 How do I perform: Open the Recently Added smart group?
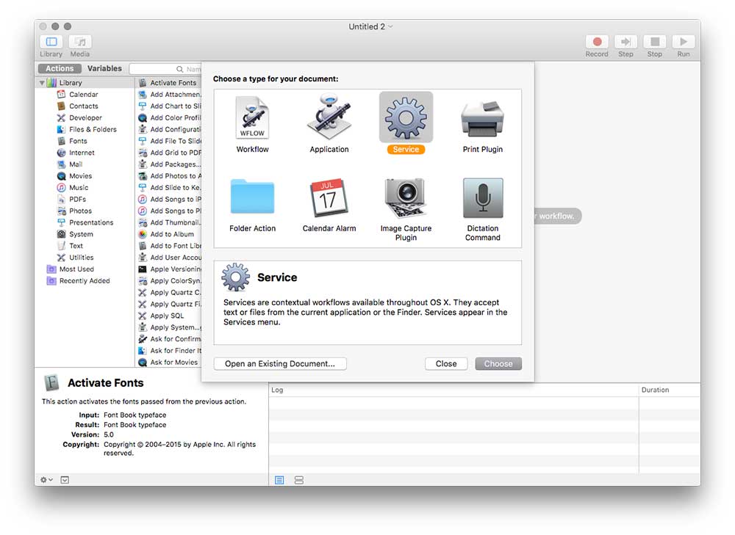point(85,281)
